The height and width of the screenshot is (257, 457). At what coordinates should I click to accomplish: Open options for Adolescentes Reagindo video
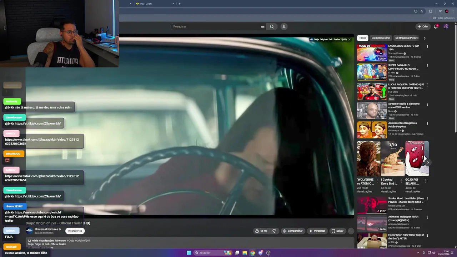(x=427, y=124)
